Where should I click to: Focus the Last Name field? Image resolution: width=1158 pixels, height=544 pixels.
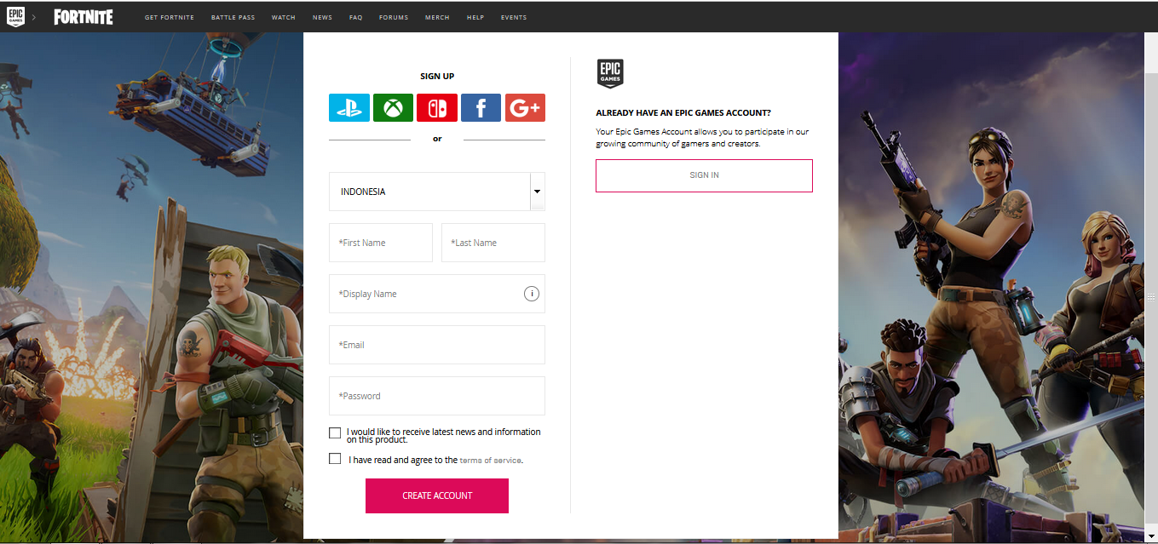pos(493,243)
